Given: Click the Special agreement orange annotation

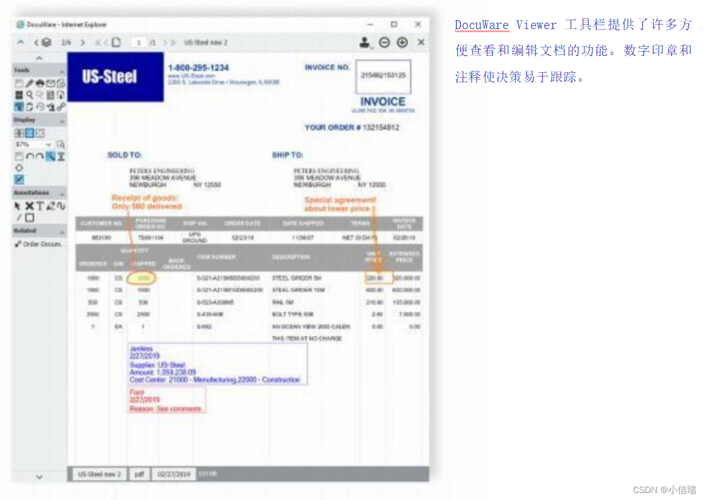Looking at the screenshot, I should pyautogui.click(x=340, y=204).
